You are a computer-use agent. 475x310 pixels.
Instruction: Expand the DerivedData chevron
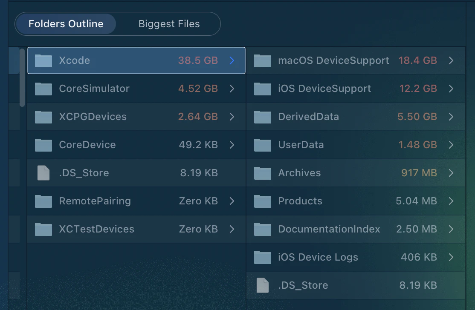tap(451, 117)
